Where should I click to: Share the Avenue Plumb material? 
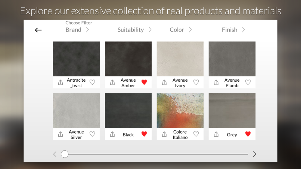[216, 82]
